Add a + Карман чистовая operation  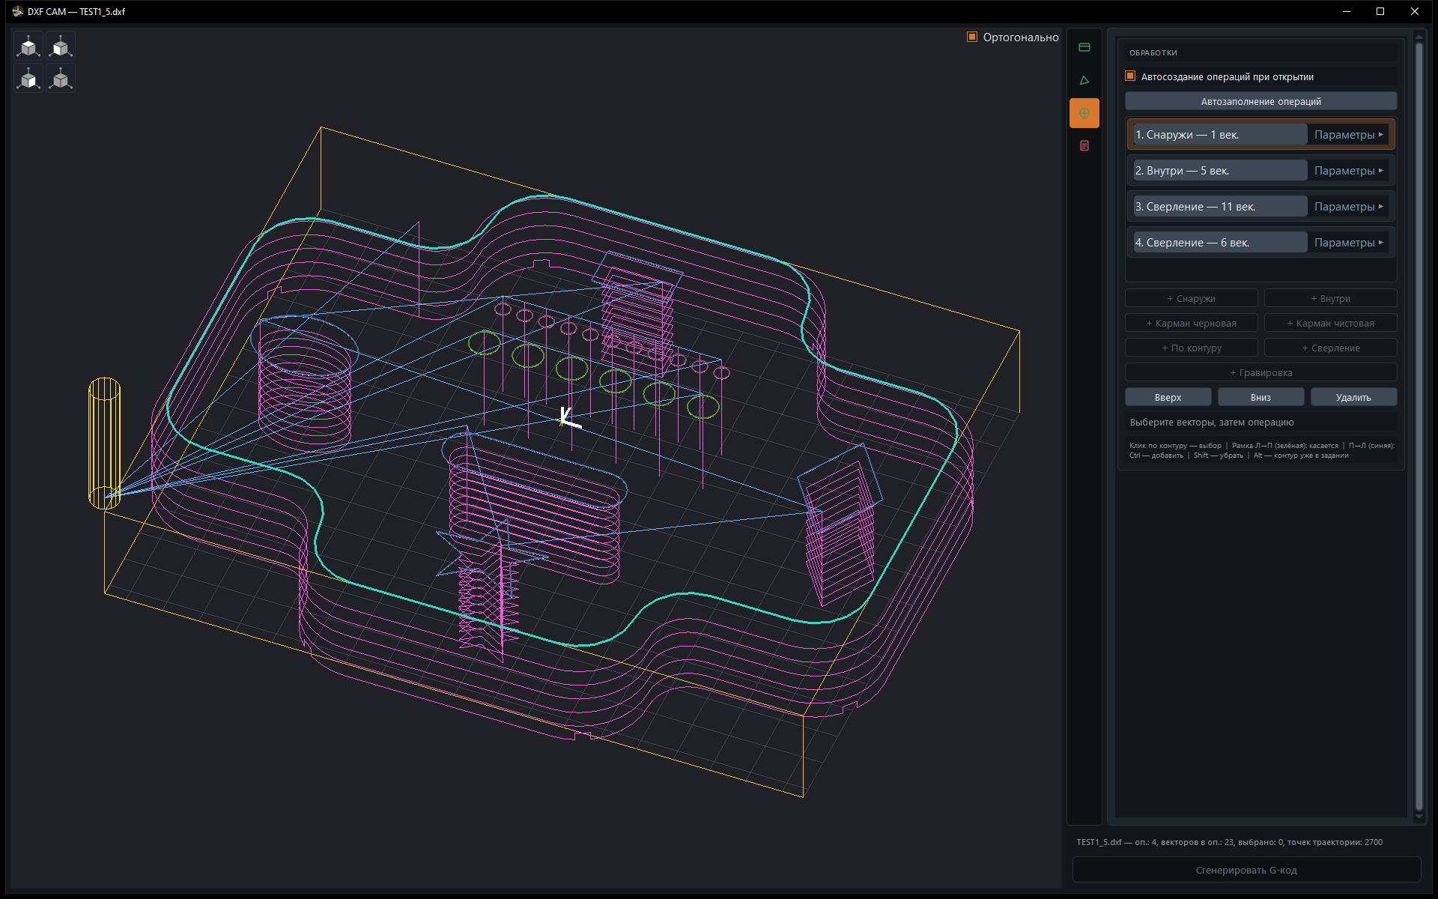[x=1330, y=323]
